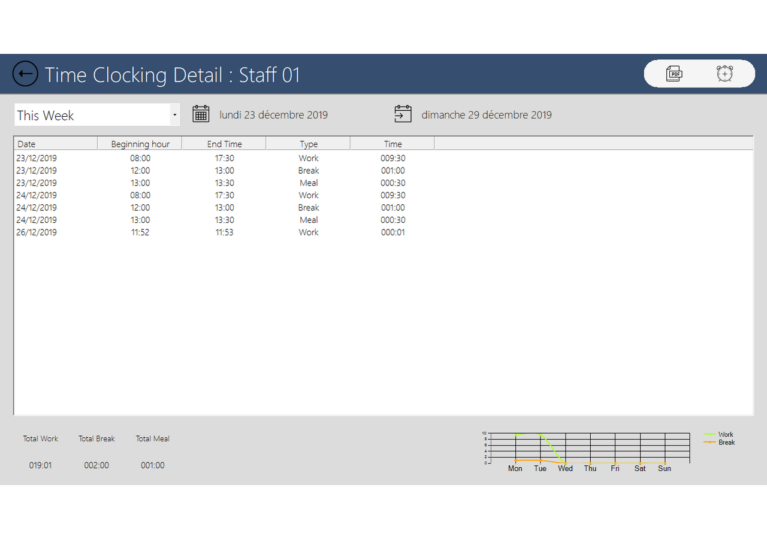Click the end date dimanche 29 décembre 2019
767x539 pixels.
tap(486, 115)
